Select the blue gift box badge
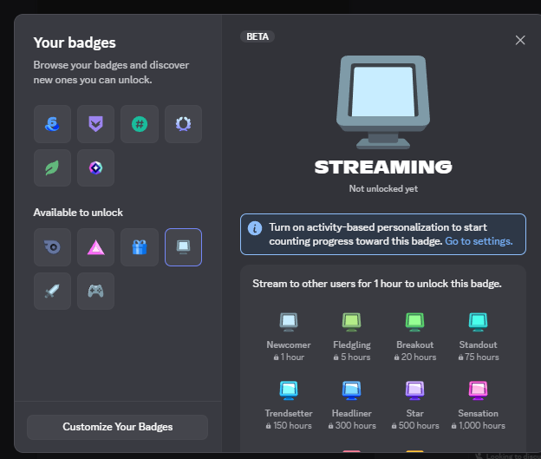The width and height of the screenshot is (541, 459). click(140, 247)
